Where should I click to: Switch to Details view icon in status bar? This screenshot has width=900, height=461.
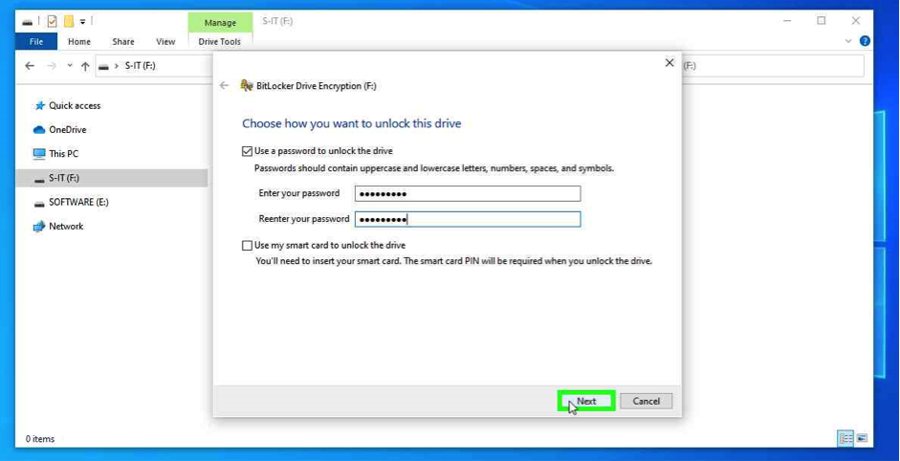(845, 438)
